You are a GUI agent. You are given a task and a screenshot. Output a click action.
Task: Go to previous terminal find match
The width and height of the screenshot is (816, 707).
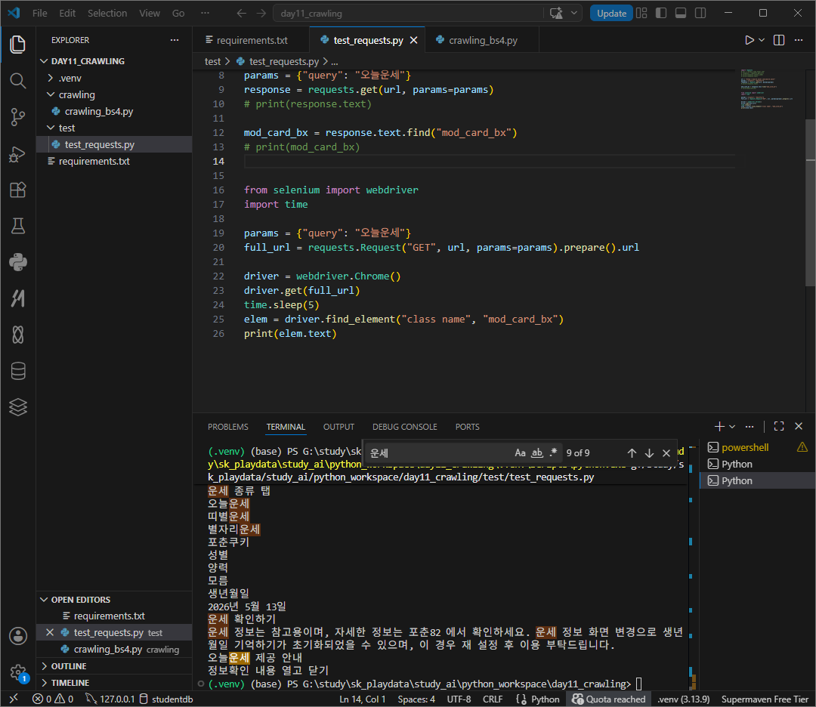[x=632, y=453]
